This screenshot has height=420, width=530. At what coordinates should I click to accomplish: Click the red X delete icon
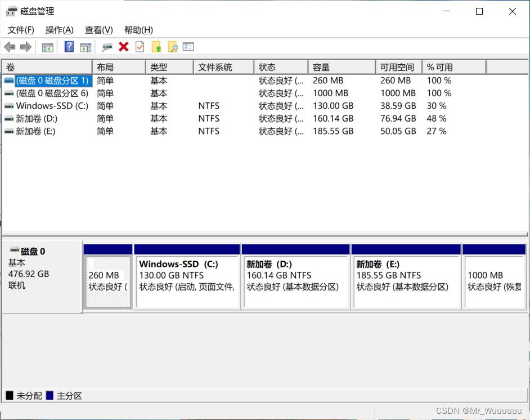(x=124, y=47)
